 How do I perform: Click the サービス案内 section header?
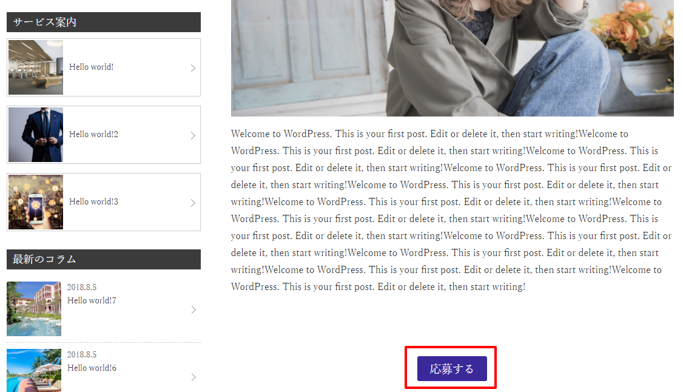pyautogui.click(x=104, y=22)
